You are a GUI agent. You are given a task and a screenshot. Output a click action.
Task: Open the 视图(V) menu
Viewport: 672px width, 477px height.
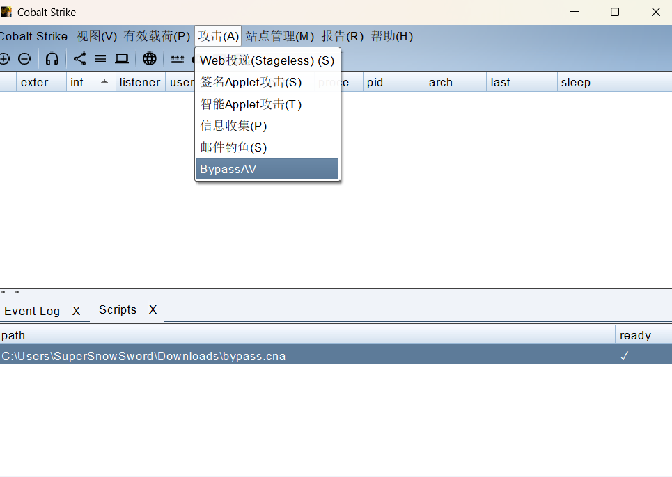96,36
